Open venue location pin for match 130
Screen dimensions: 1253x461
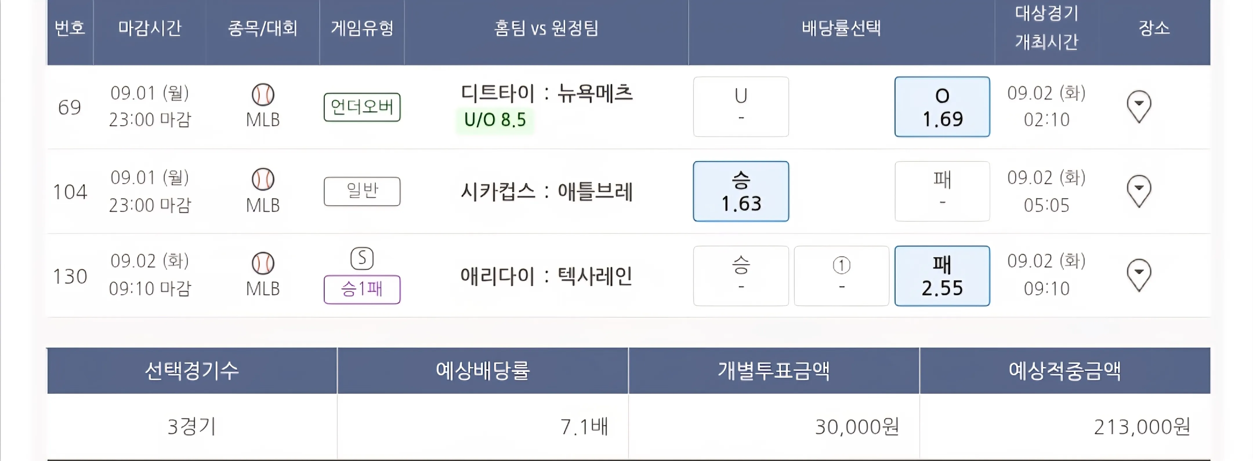click(1139, 275)
